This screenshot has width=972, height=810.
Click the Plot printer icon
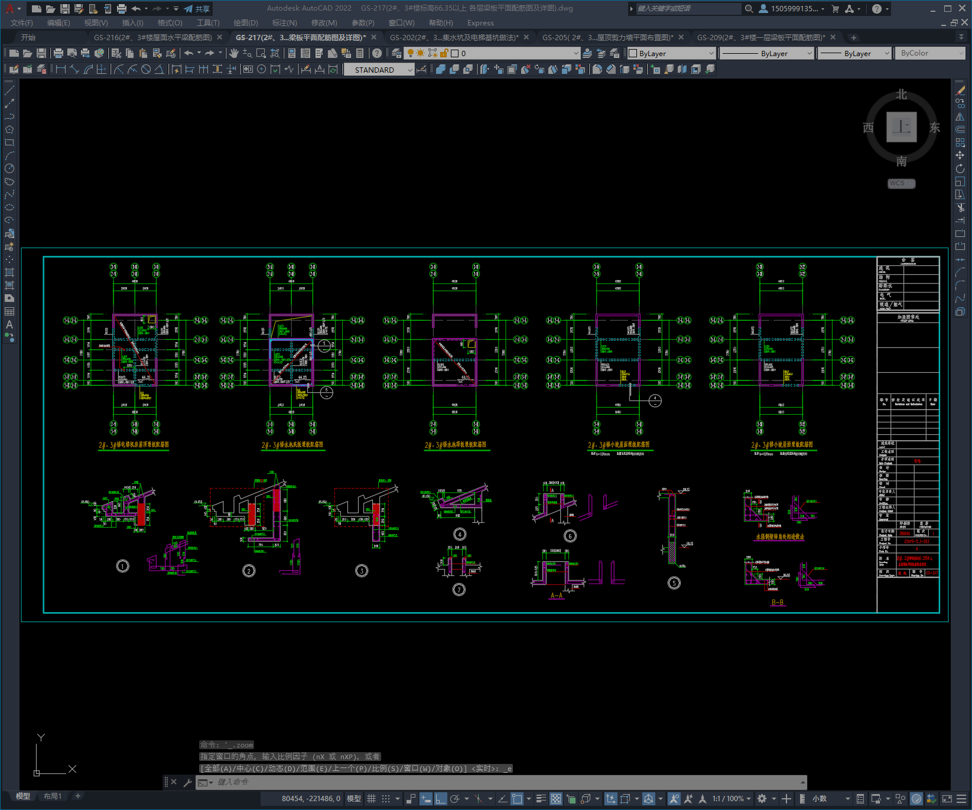coord(58,53)
